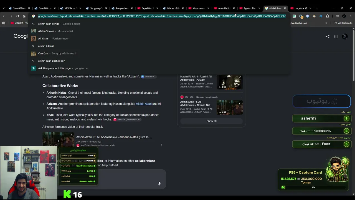This screenshot has width=355, height=200.
Task: Close the ali abdolmaleki Google tab
Action: (285, 8)
